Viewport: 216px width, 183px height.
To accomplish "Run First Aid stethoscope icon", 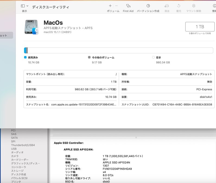I will [128, 6].
